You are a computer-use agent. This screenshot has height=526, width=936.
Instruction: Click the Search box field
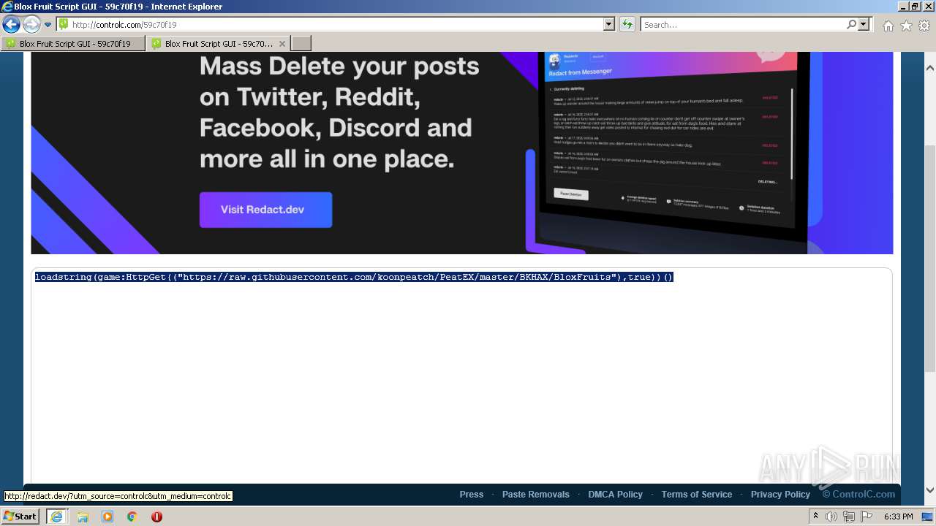point(744,25)
